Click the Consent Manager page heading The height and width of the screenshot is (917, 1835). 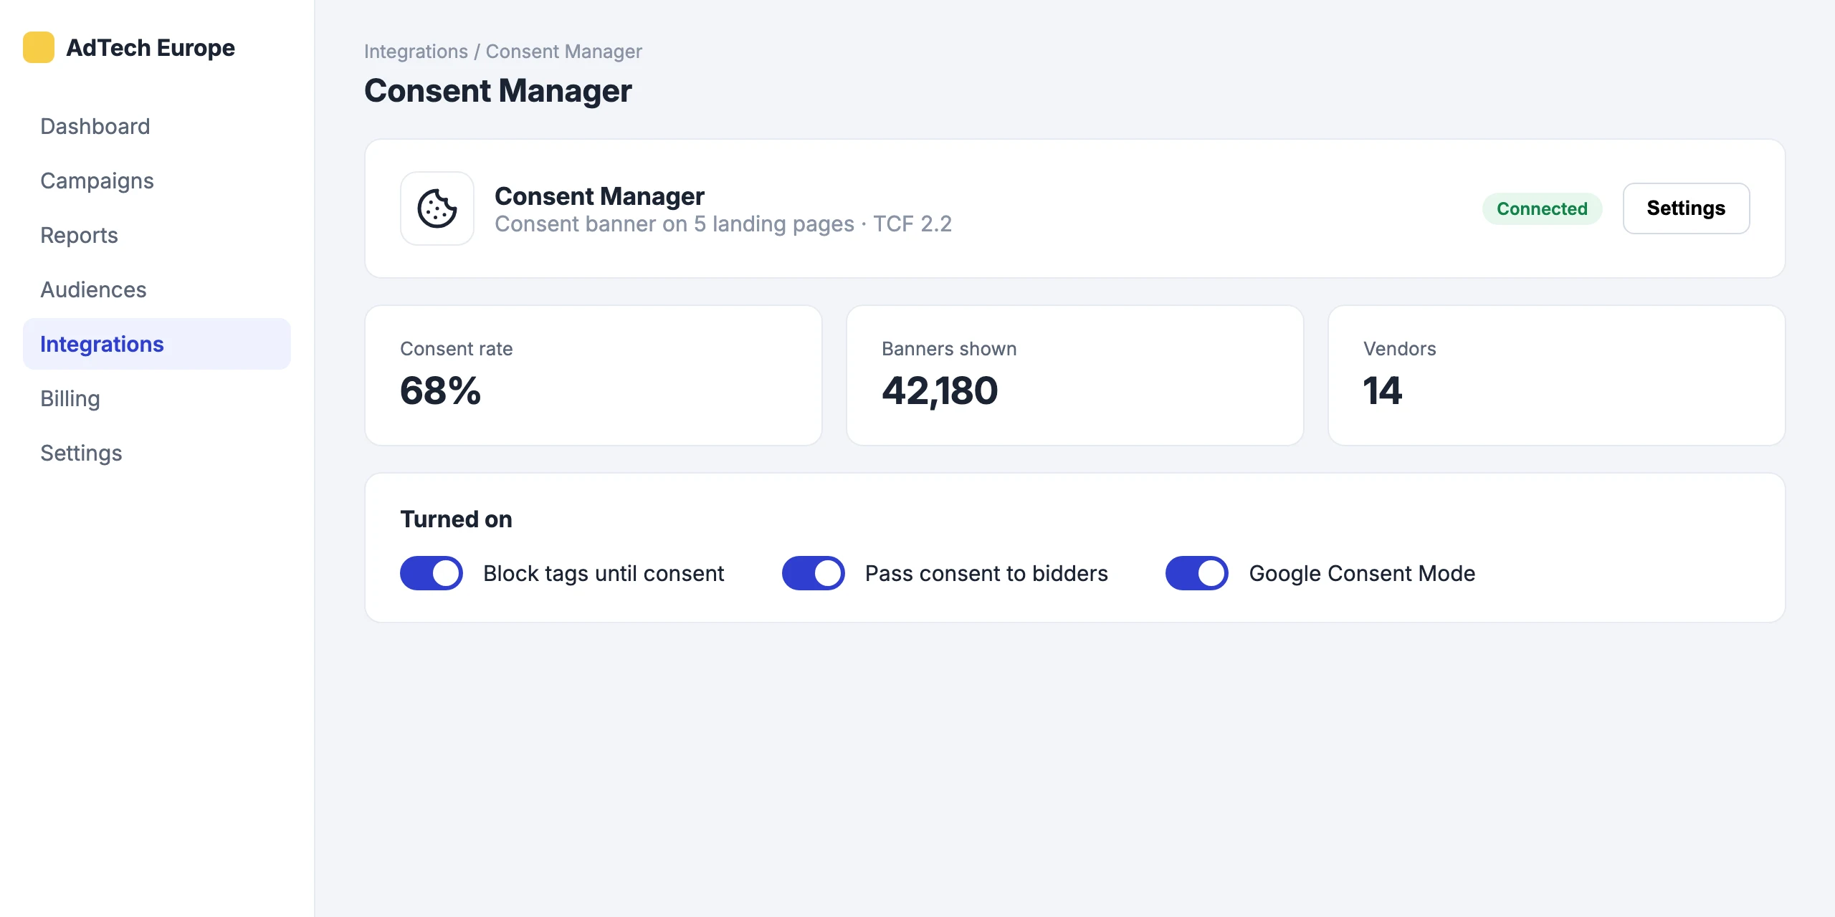coord(498,91)
